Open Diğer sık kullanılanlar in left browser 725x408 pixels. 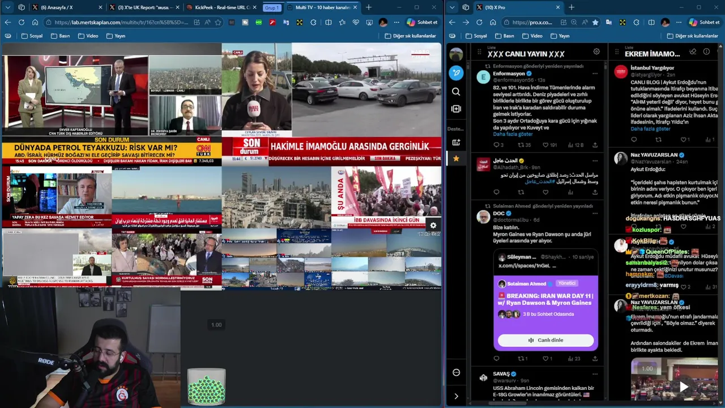tap(410, 36)
